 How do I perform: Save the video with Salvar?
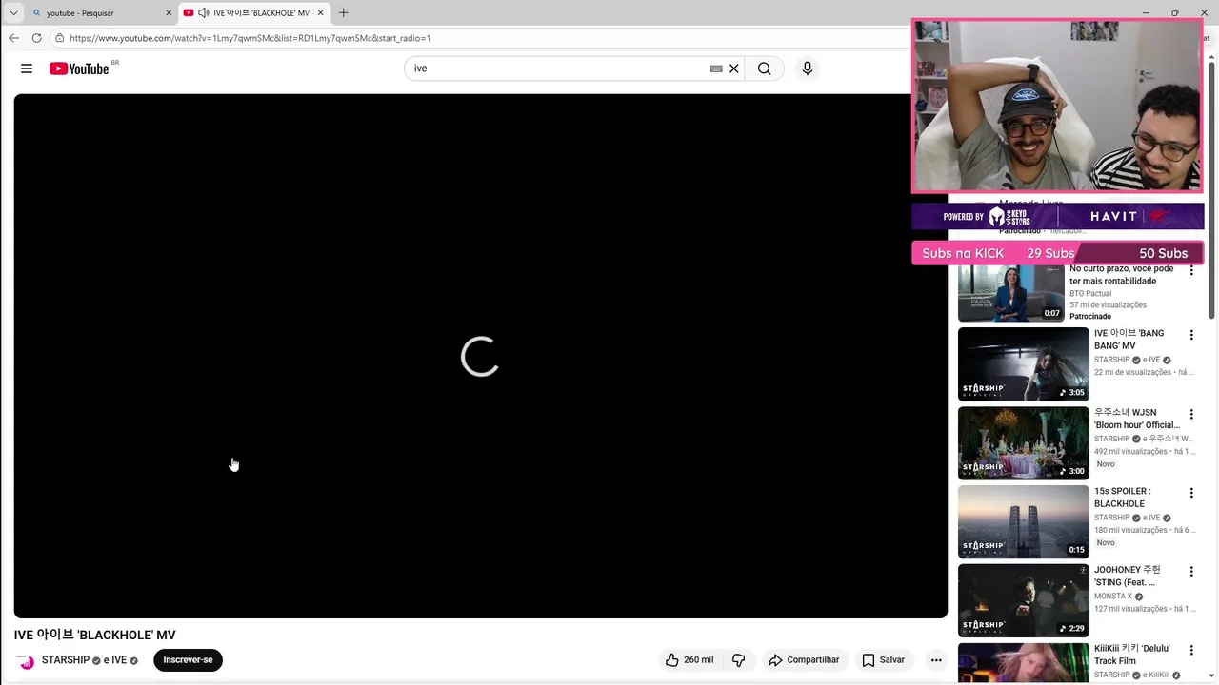(883, 659)
